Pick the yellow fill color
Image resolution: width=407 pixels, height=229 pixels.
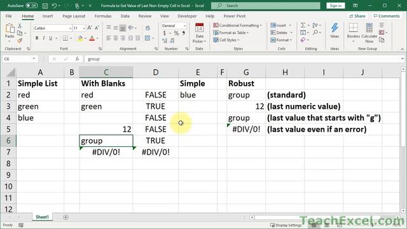(80, 38)
